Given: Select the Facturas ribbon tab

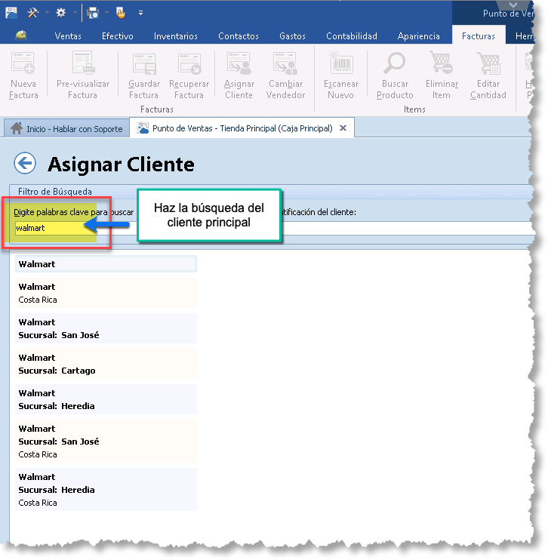Looking at the screenshot, I should pos(479,35).
